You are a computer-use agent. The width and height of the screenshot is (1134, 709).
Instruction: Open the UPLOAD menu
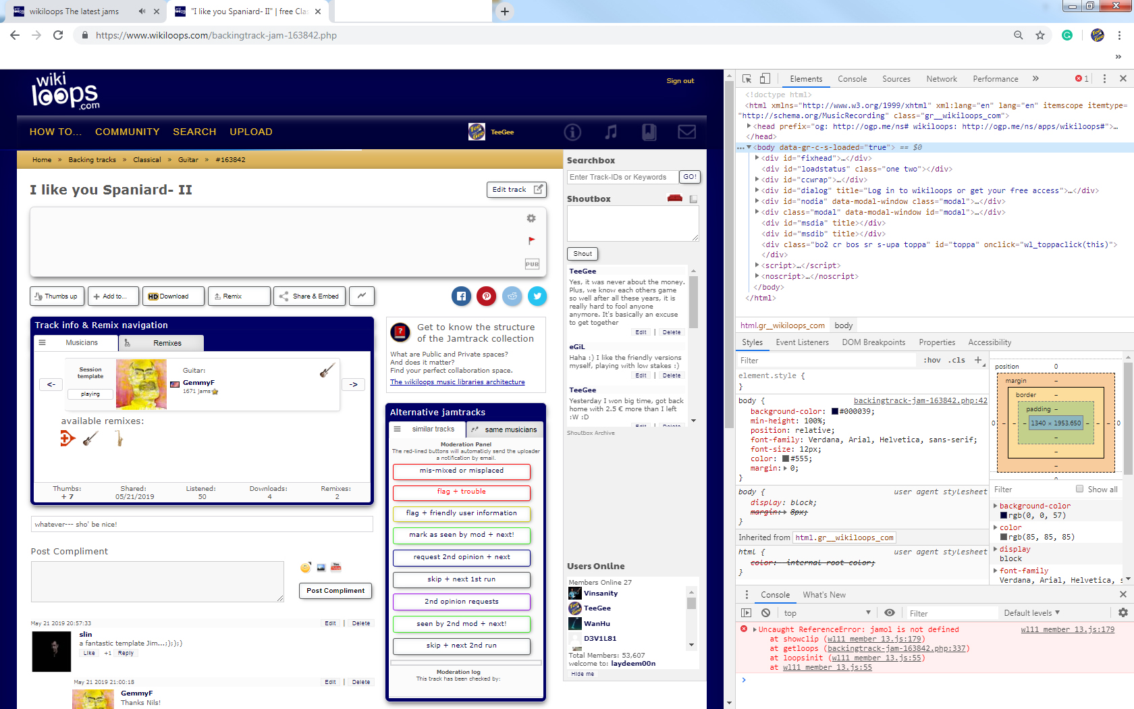click(250, 132)
